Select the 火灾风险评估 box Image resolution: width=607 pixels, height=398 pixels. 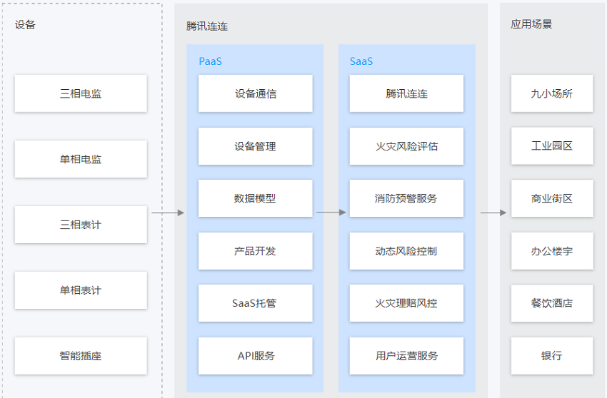(x=406, y=146)
